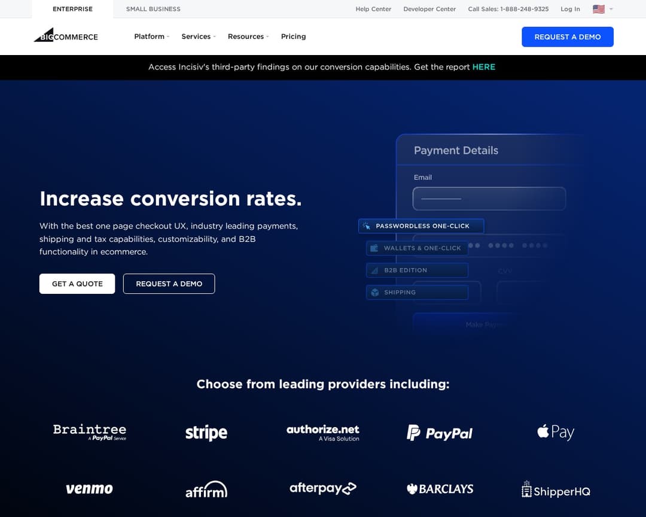Expand the Services menu
The width and height of the screenshot is (646, 517).
point(199,37)
